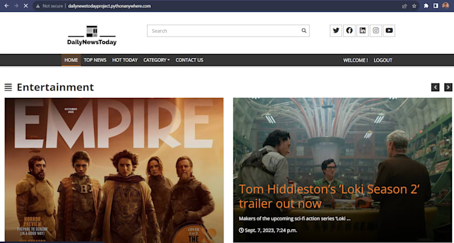The height and width of the screenshot is (243, 454).
Task: Open the Instagram social icon
Action: (x=376, y=31)
